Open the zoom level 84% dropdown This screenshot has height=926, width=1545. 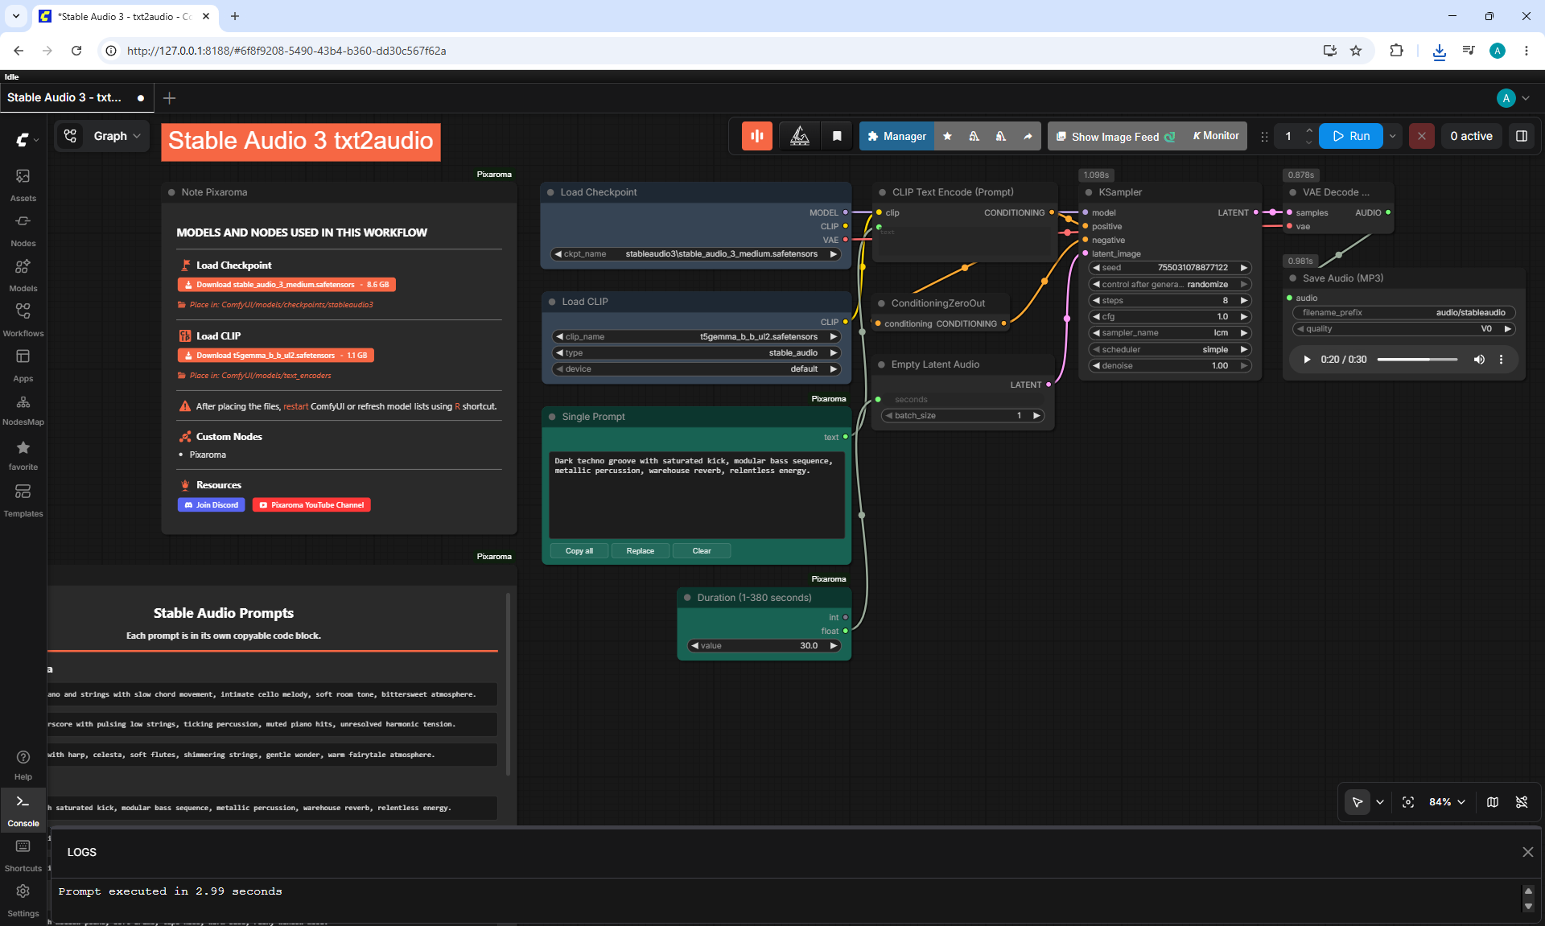pyautogui.click(x=1448, y=802)
